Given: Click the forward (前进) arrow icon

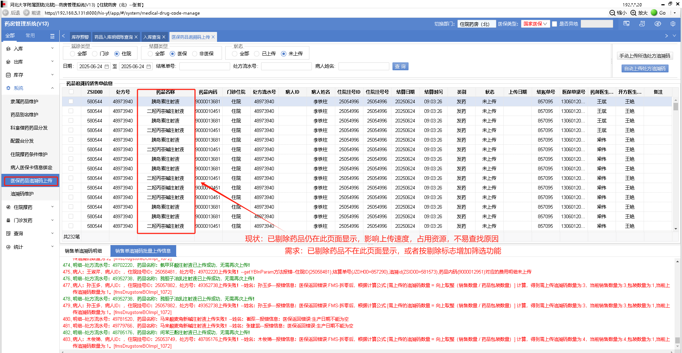Looking at the screenshot, I should point(27,13).
